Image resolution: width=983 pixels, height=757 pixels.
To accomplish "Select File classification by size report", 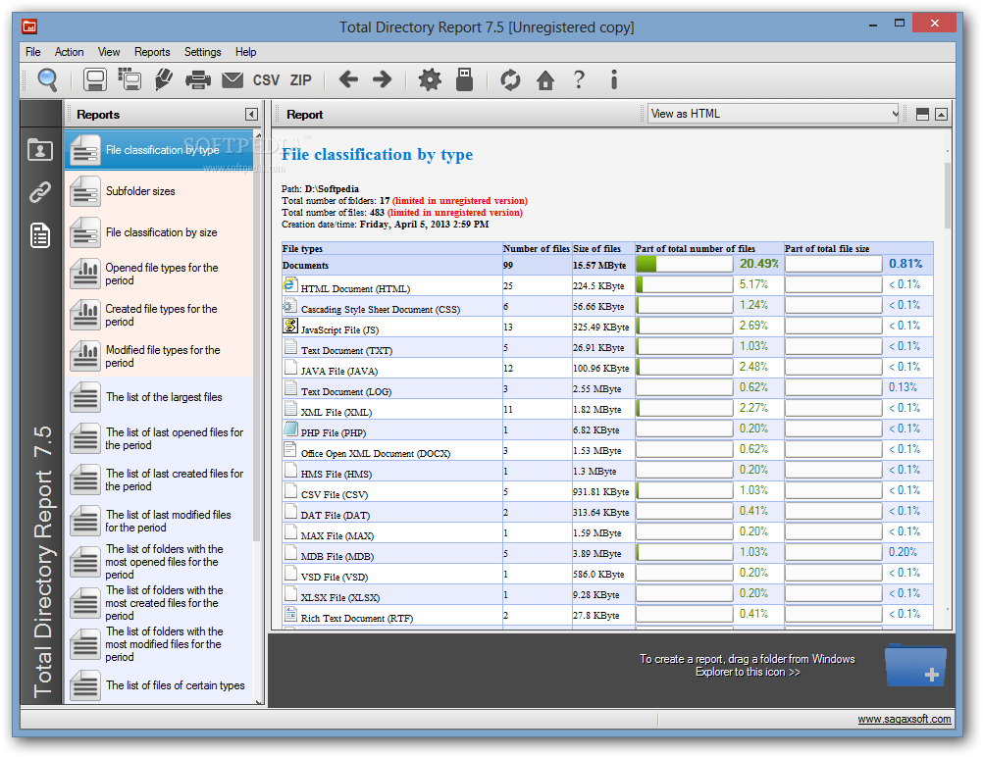I will pyautogui.click(x=159, y=232).
